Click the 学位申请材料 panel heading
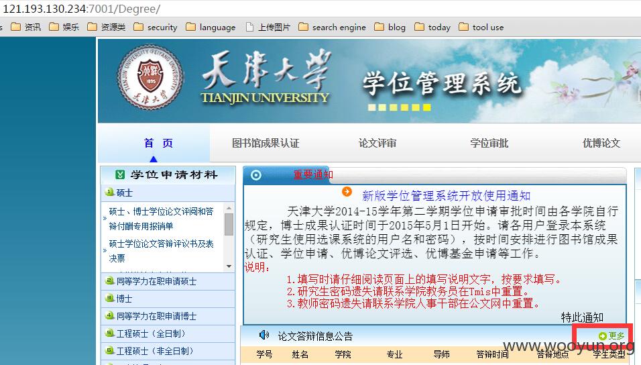The width and height of the screenshot is (641, 365). [x=174, y=174]
